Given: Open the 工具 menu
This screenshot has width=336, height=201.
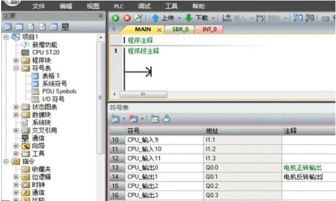Looking at the screenshot, I should [x=171, y=6].
